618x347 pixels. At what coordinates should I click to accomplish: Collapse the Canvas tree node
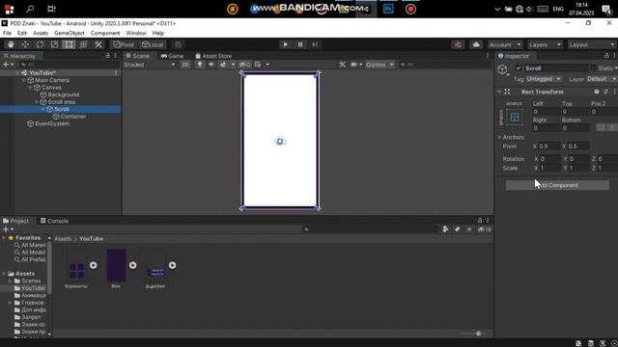30,88
